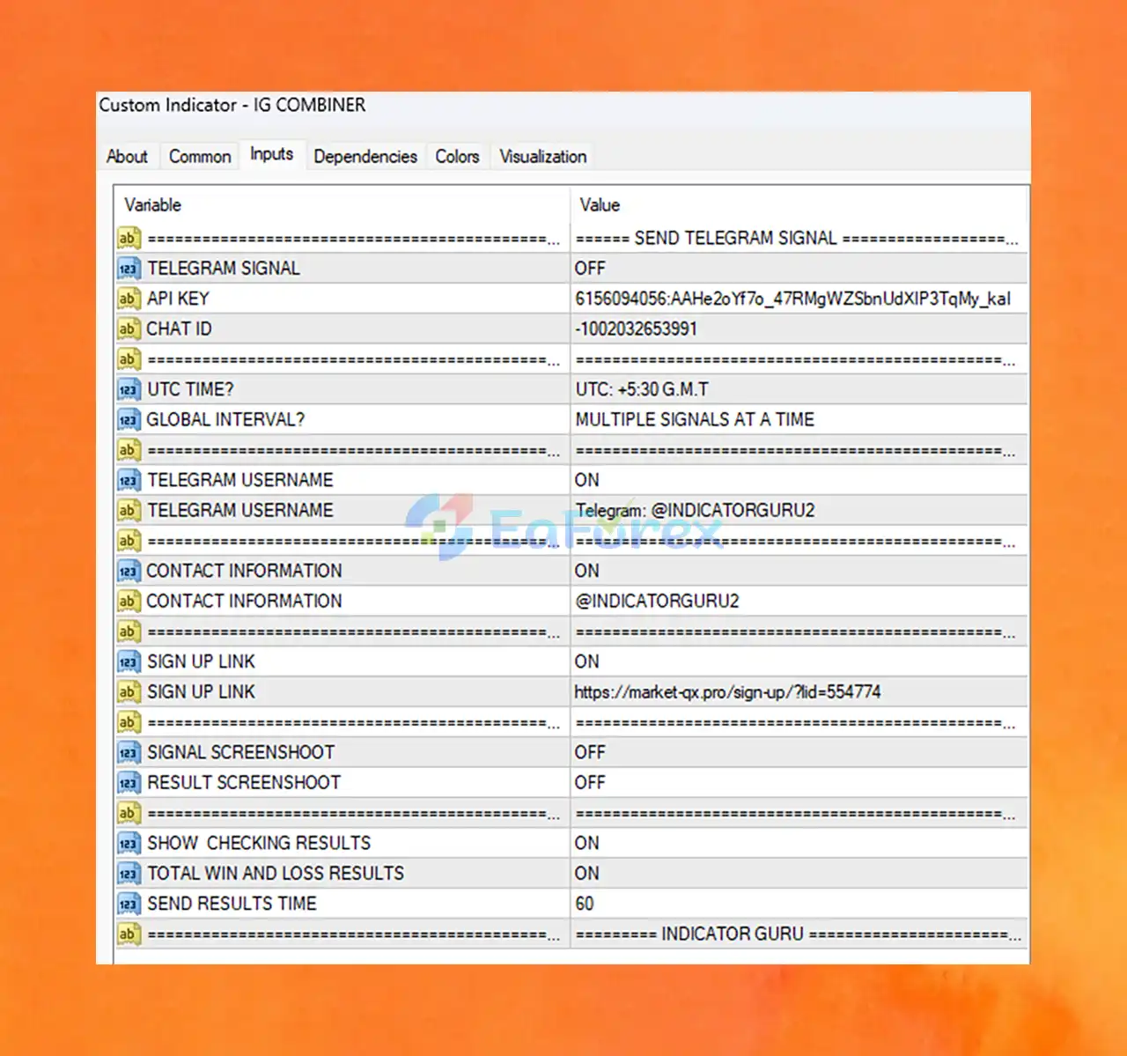
Task: Toggle SHOW CHECKING RESULTS ON value
Action: click(x=799, y=843)
